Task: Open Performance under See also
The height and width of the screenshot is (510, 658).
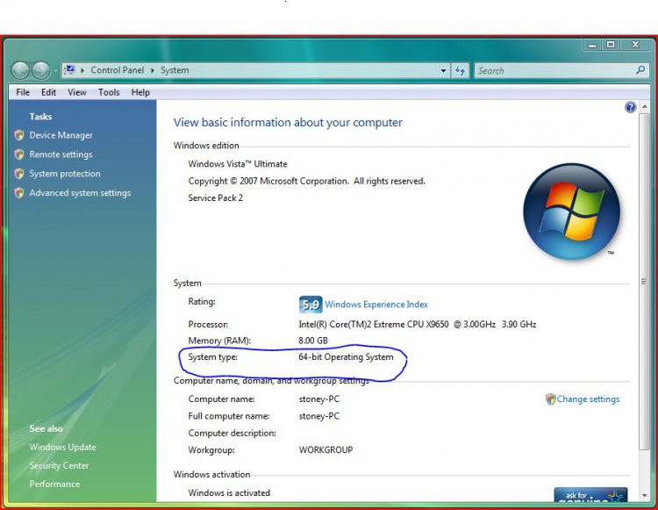Action: (54, 484)
